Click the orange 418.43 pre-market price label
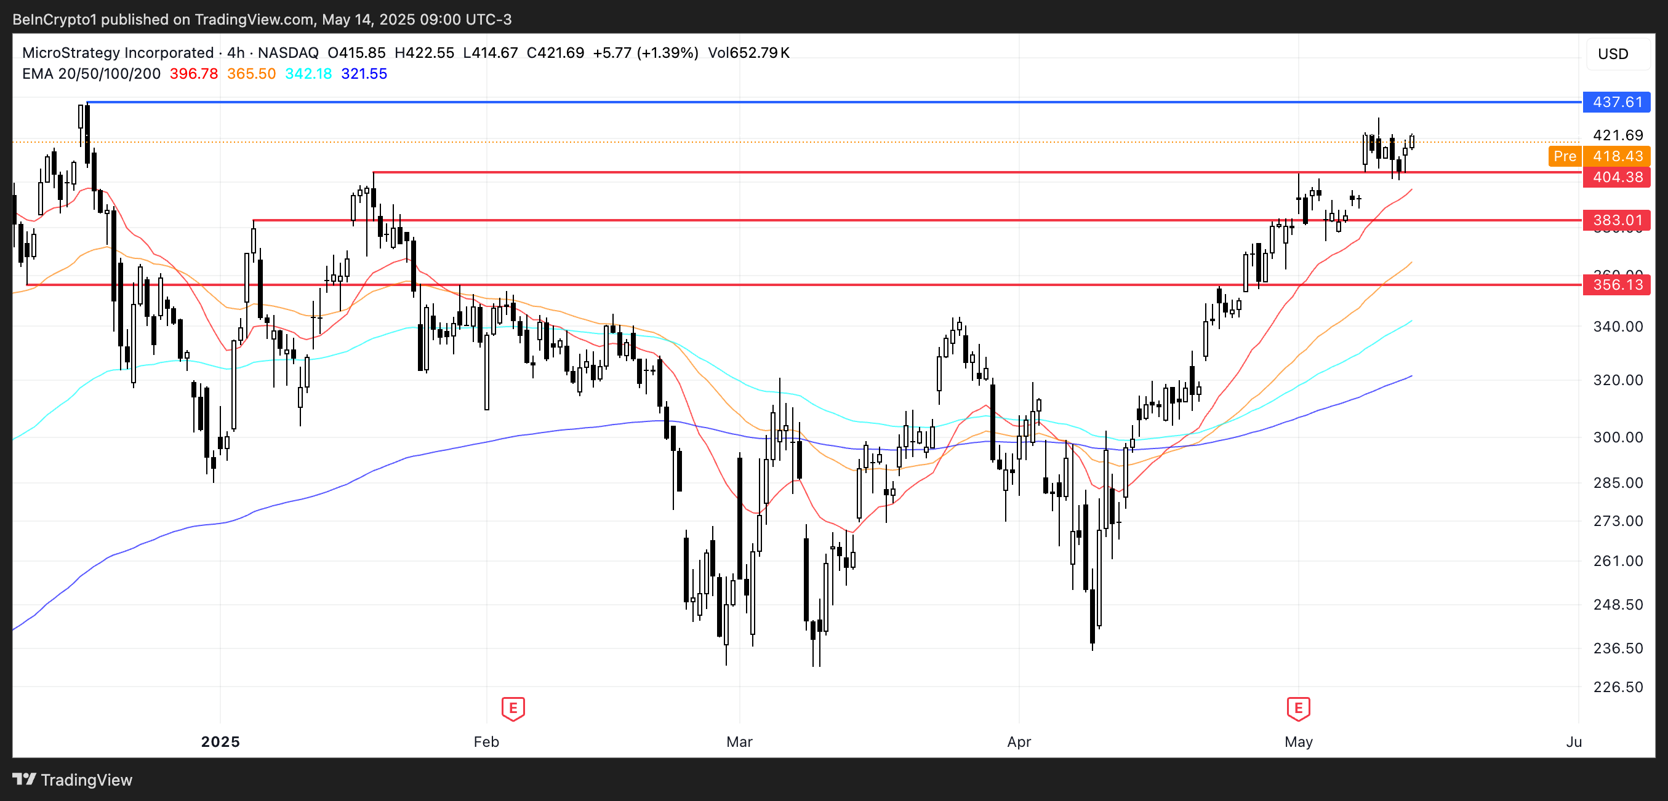 pyautogui.click(x=1616, y=156)
